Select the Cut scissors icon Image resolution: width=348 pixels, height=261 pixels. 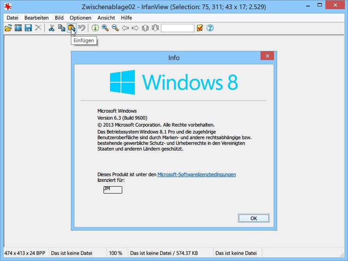coord(51,28)
